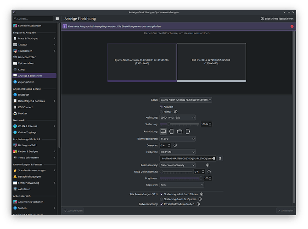Browse for an ICC profile file
This screenshot has width=308, height=229.
click(x=220, y=158)
